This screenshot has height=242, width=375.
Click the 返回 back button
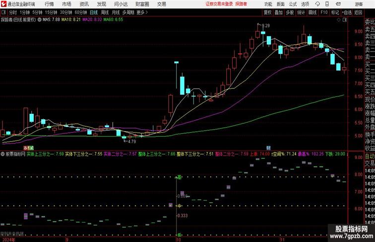pos(358,12)
